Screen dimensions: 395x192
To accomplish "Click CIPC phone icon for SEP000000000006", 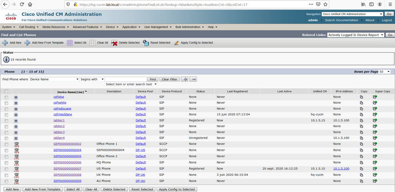I will point(17,162).
